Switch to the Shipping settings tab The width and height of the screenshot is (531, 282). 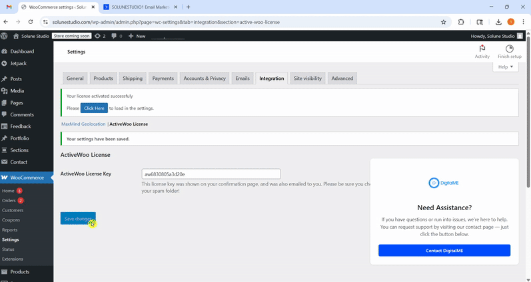click(133, 78)
